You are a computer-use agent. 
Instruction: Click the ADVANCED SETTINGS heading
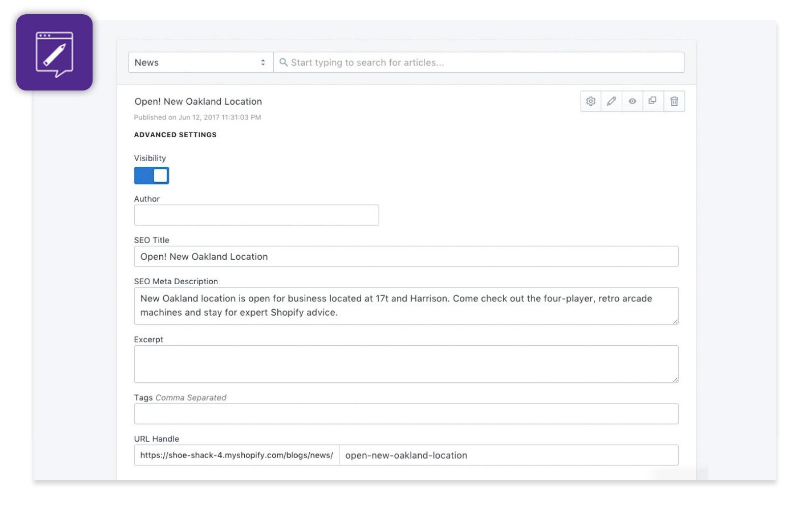176,135
